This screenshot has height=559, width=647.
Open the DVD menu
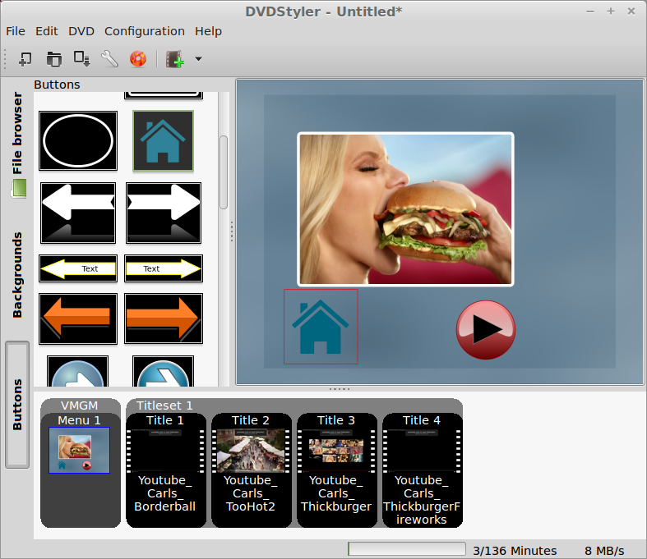pyautogui.click(x=81, y=31)
